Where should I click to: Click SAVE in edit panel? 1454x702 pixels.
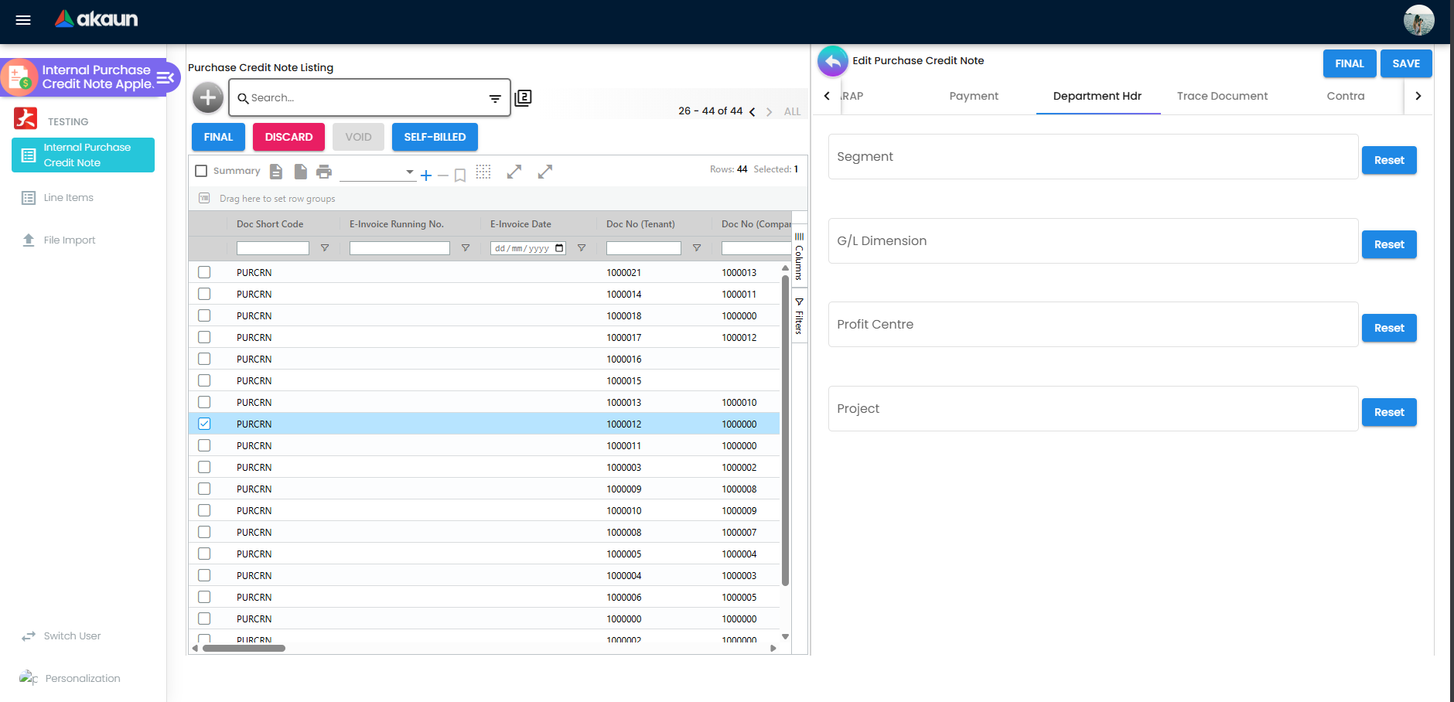click(x=1406, y=63)
